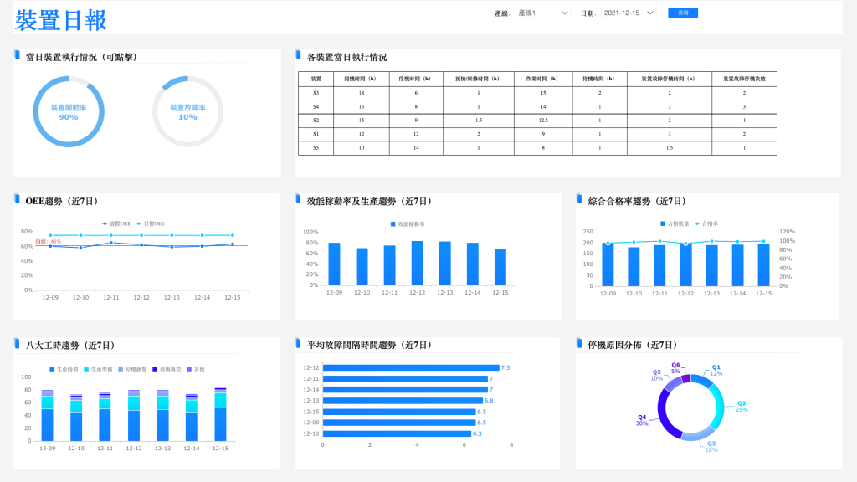Click the 開機時間 (h) column header
857x482 pixels.
(362, 79)
